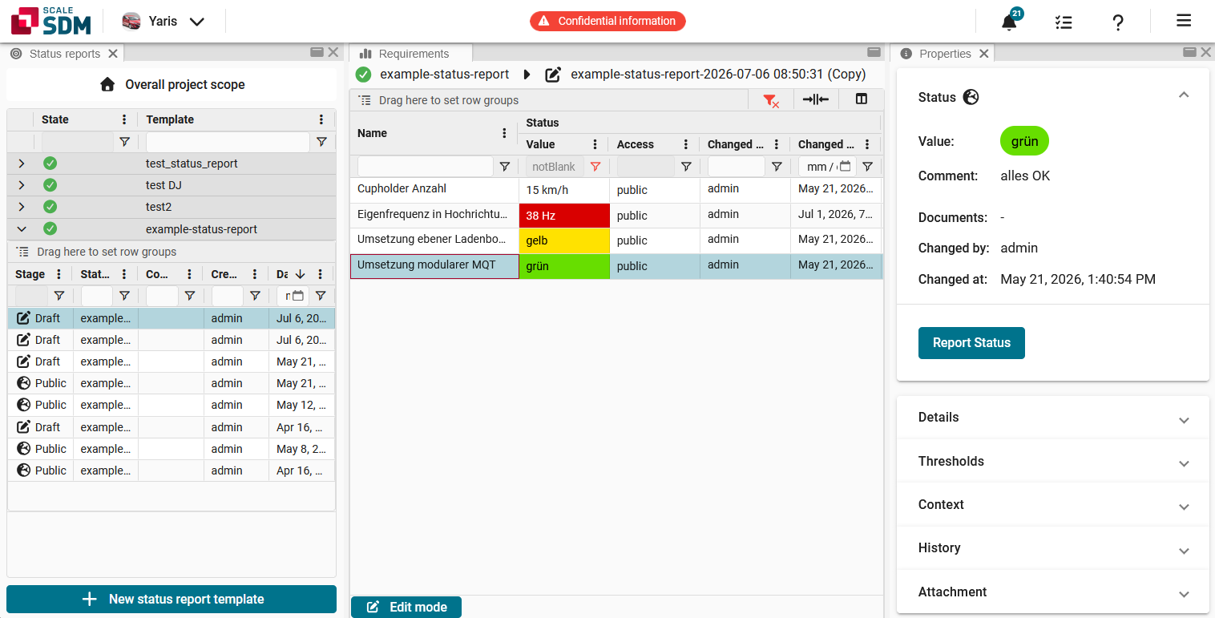Screen dimensions: 1215x618
Task: Click the home icon for Overall project scope
Action: [x=107, y=84]
